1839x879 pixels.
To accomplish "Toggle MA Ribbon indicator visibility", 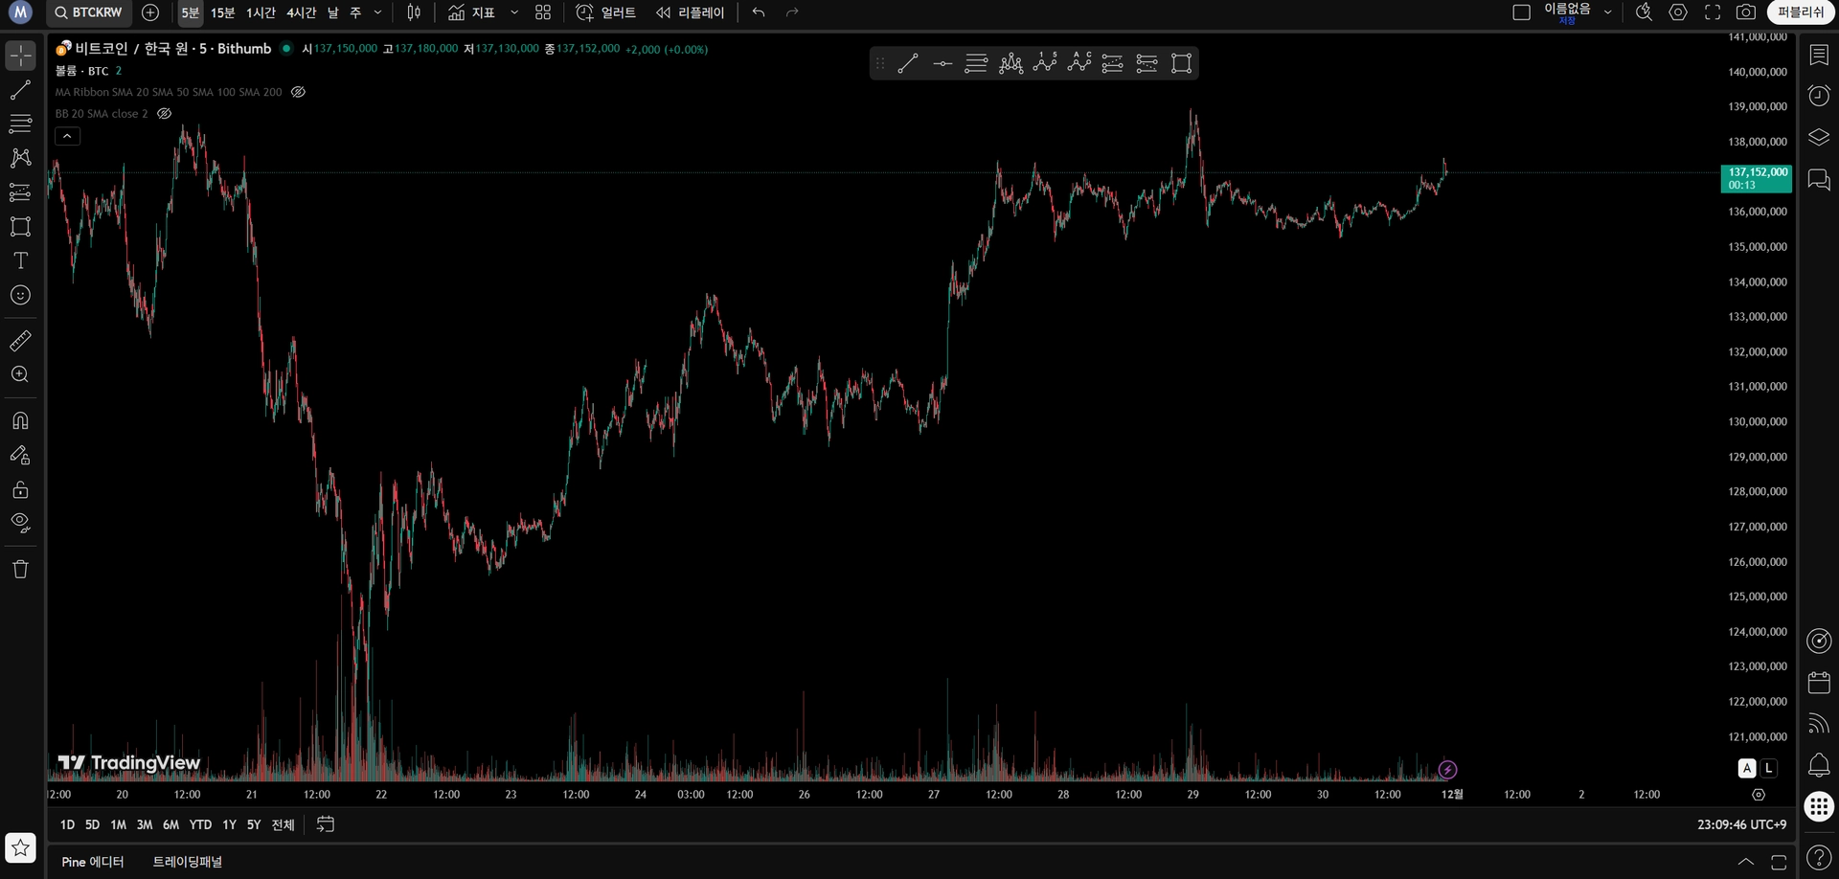I will 298,92.
